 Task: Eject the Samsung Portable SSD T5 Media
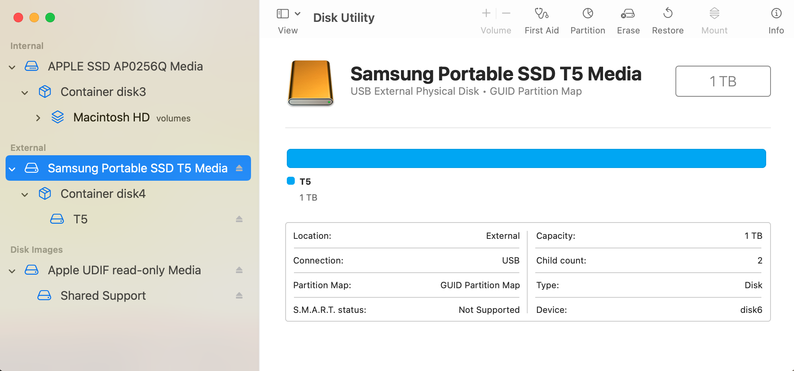pyautogui.click(x=239, y=168)
